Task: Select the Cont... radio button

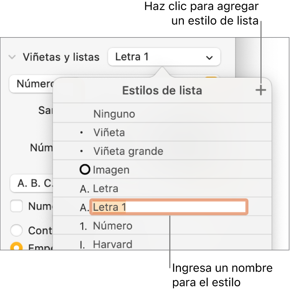Action: [x=16, y=230]
